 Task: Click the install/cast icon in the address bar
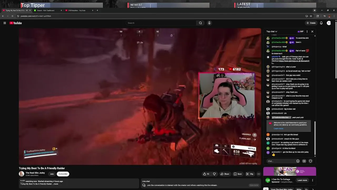point(306,16)
